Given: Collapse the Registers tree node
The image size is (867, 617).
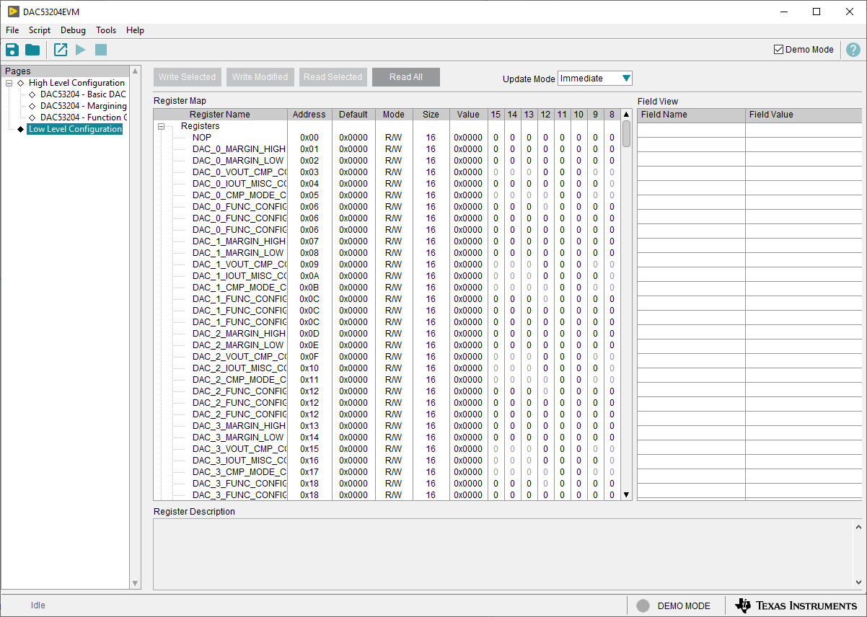Looking at the screenshot, I should point(162,126).
